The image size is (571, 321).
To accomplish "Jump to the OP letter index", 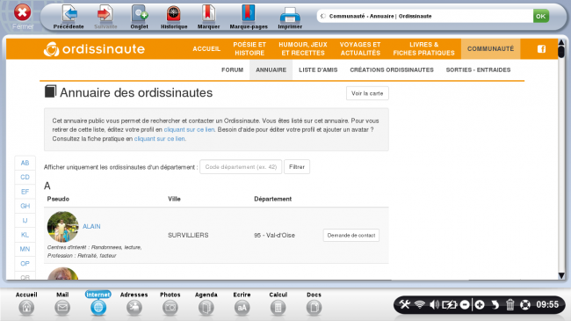I will click(x=25, y=263).
